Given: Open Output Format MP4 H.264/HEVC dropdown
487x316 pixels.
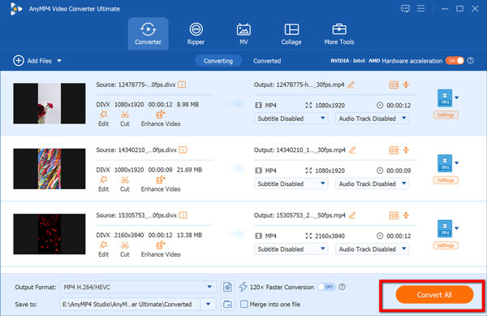Looking at the screenshot, I should tap(138, 287).
